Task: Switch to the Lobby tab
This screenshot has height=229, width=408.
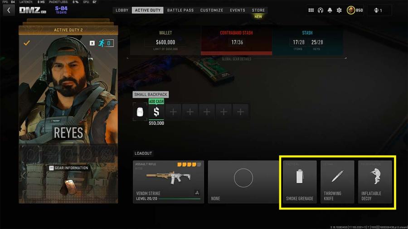Action: tap(122, 10)
